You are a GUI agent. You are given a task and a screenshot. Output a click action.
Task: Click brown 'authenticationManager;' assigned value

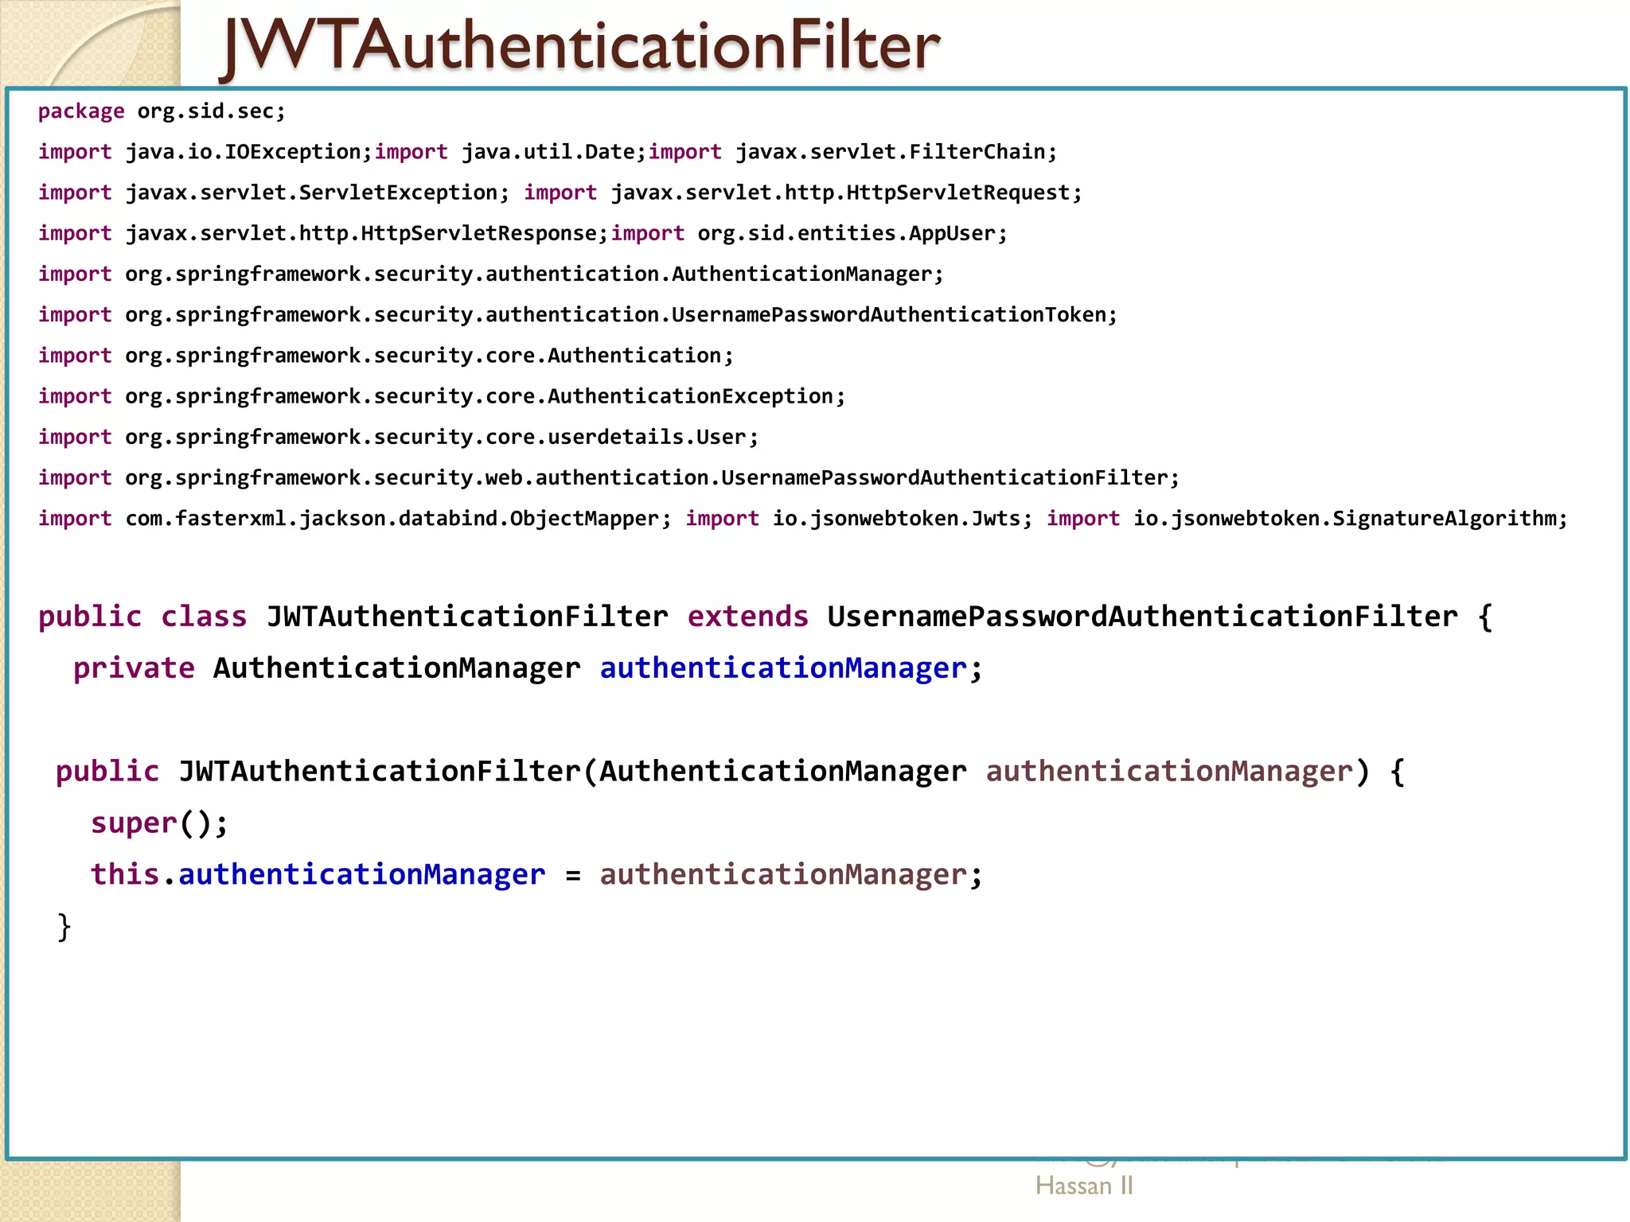coord(792,875)
